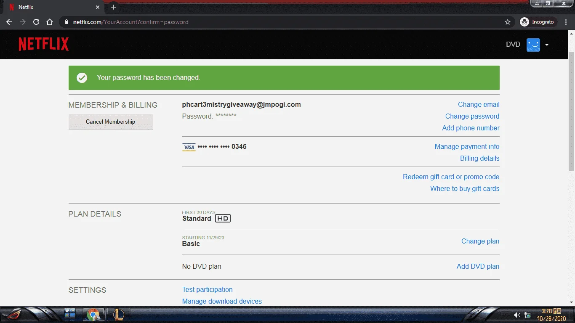Go to the browser home page icon
The width and height of the screenshot is (575, 323).
click(x=50, y=22)
